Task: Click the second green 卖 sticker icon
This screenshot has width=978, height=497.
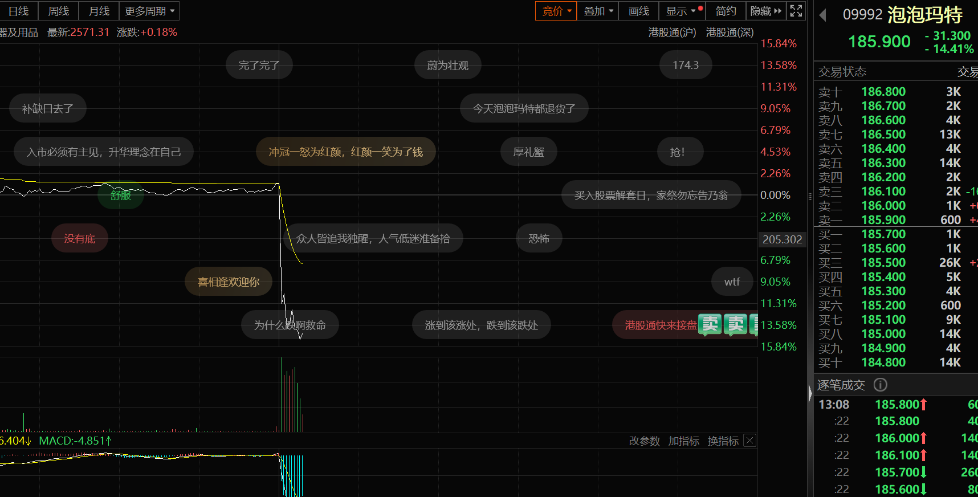Action: pyautogui.click(x=736, y=325)
